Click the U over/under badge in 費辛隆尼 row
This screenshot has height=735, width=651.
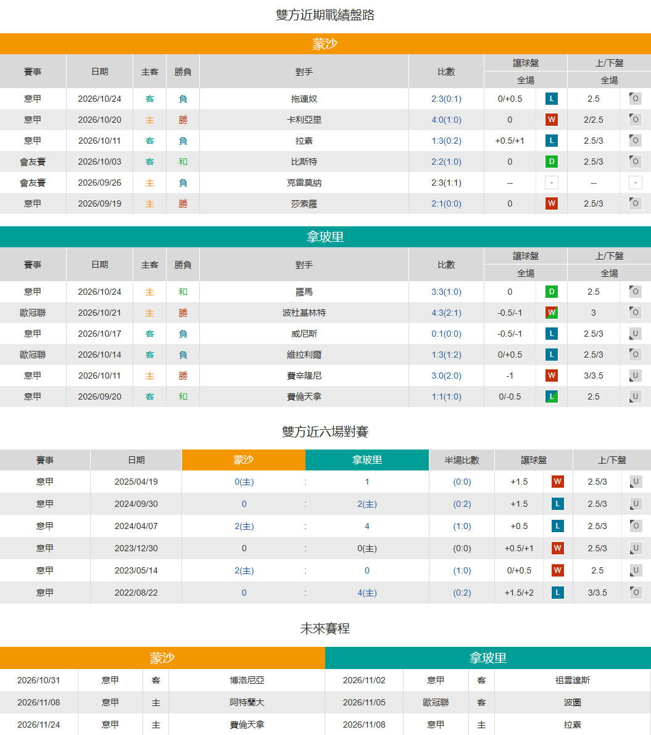(635, 376)
